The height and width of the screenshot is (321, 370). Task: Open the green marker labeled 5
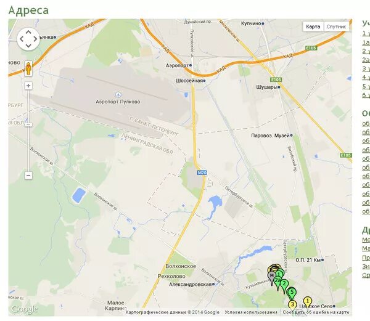pyautogui.click(x=292, y=293)
